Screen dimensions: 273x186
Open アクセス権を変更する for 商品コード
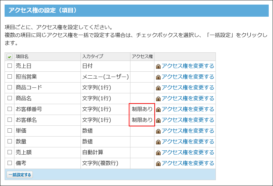tap(188, 87)
